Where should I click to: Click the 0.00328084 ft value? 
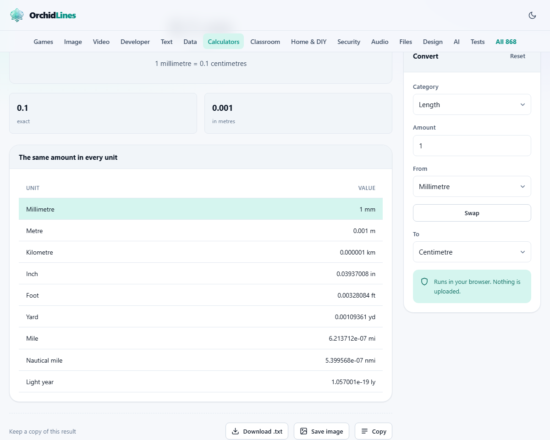tap(356, 295)
